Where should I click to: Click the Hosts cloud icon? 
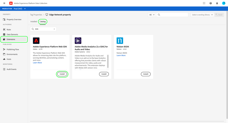pos(4,59)
